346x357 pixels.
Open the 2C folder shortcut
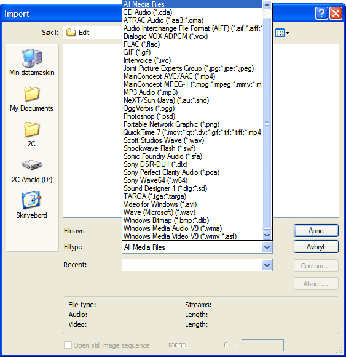tap(31, 135)
